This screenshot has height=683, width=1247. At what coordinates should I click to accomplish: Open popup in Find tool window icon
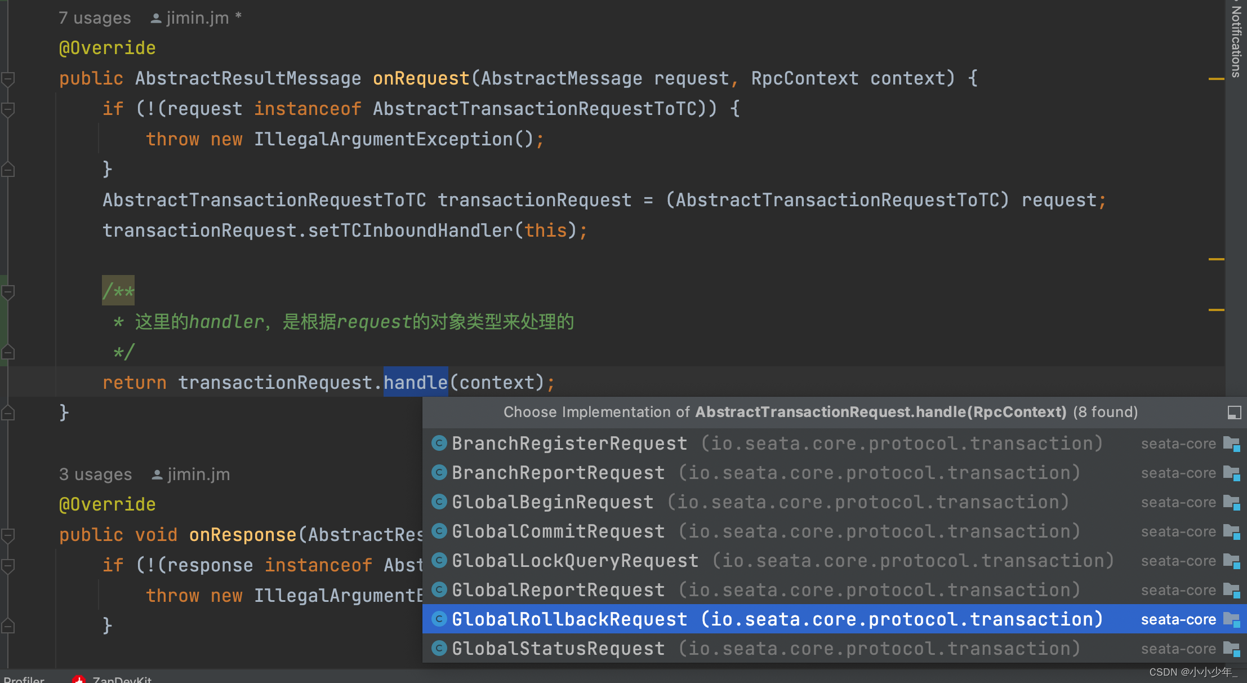1234,413
